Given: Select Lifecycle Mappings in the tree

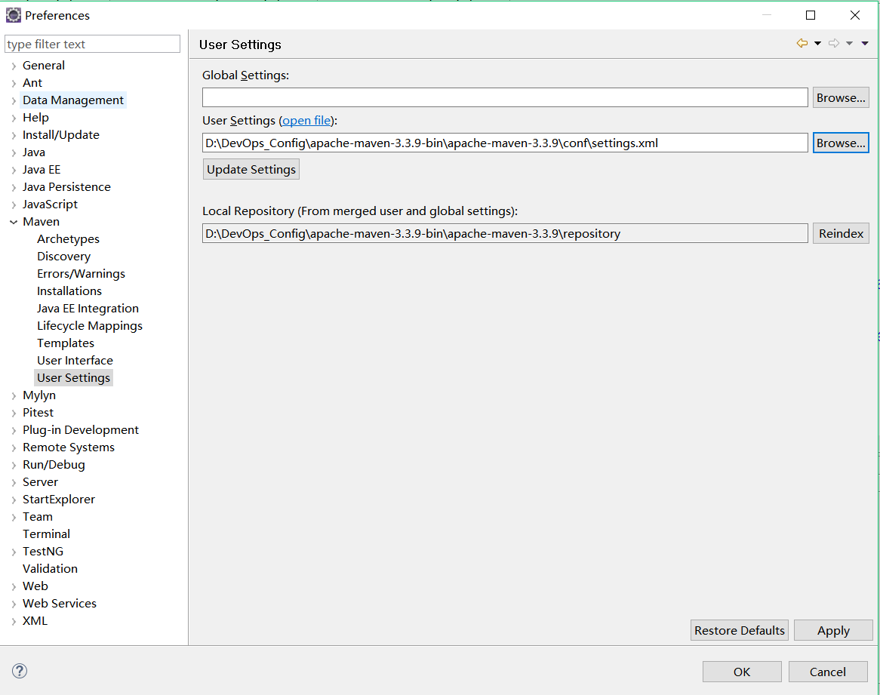Looking at the screenshot, I should coord(89,326).
